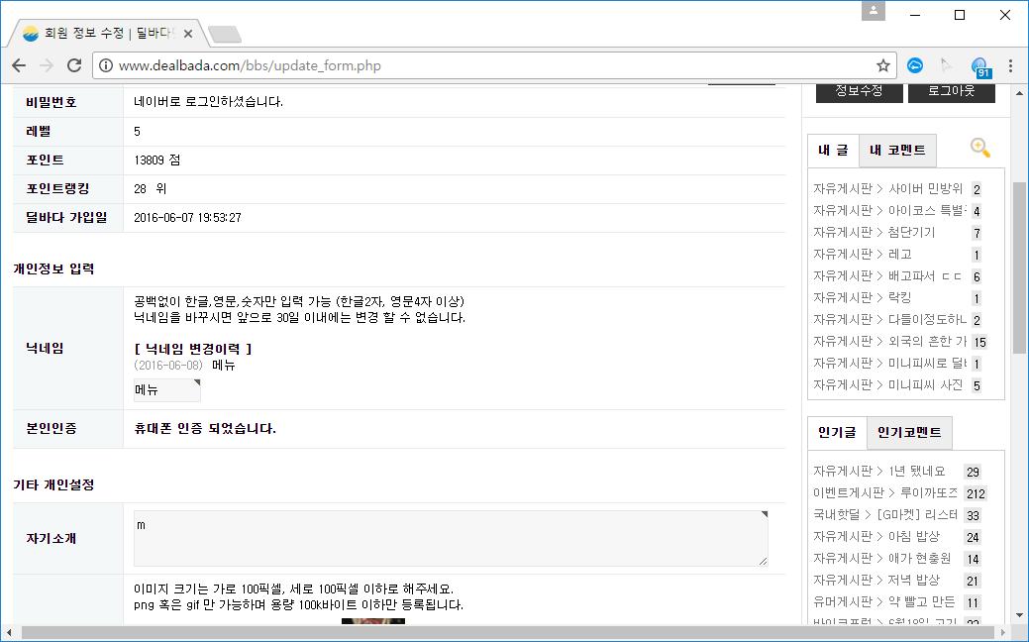The width and height of the screenshot is (1029, 642).
Task: Click the 로그아웃 button
Action: pos(951,91)
